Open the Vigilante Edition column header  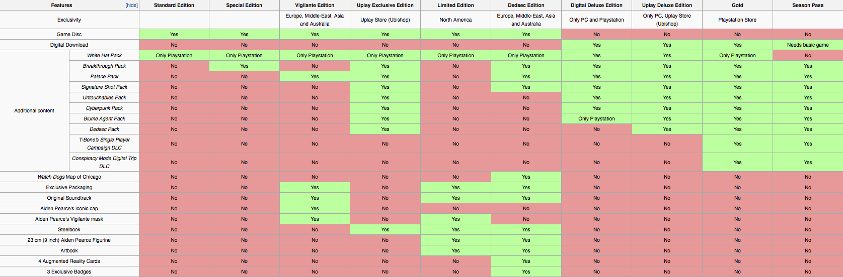[x=315, y=5]
